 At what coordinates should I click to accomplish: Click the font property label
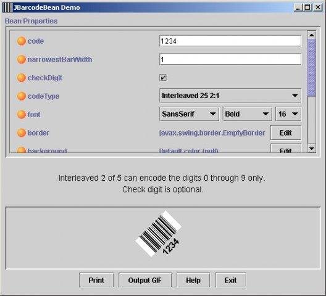[x=34, y=114]
